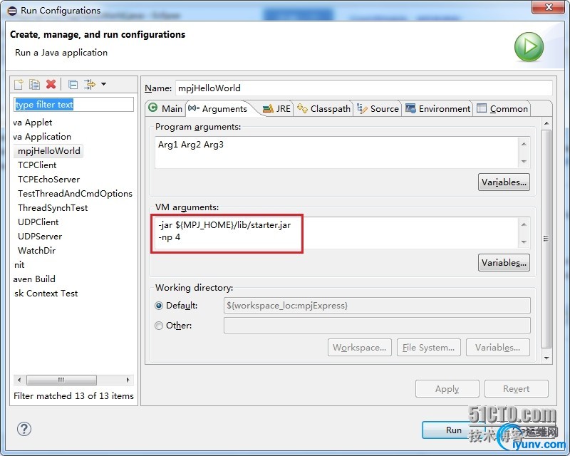Open the Common tab
This screenshot has width=570, height=456.
coord(502,109)
